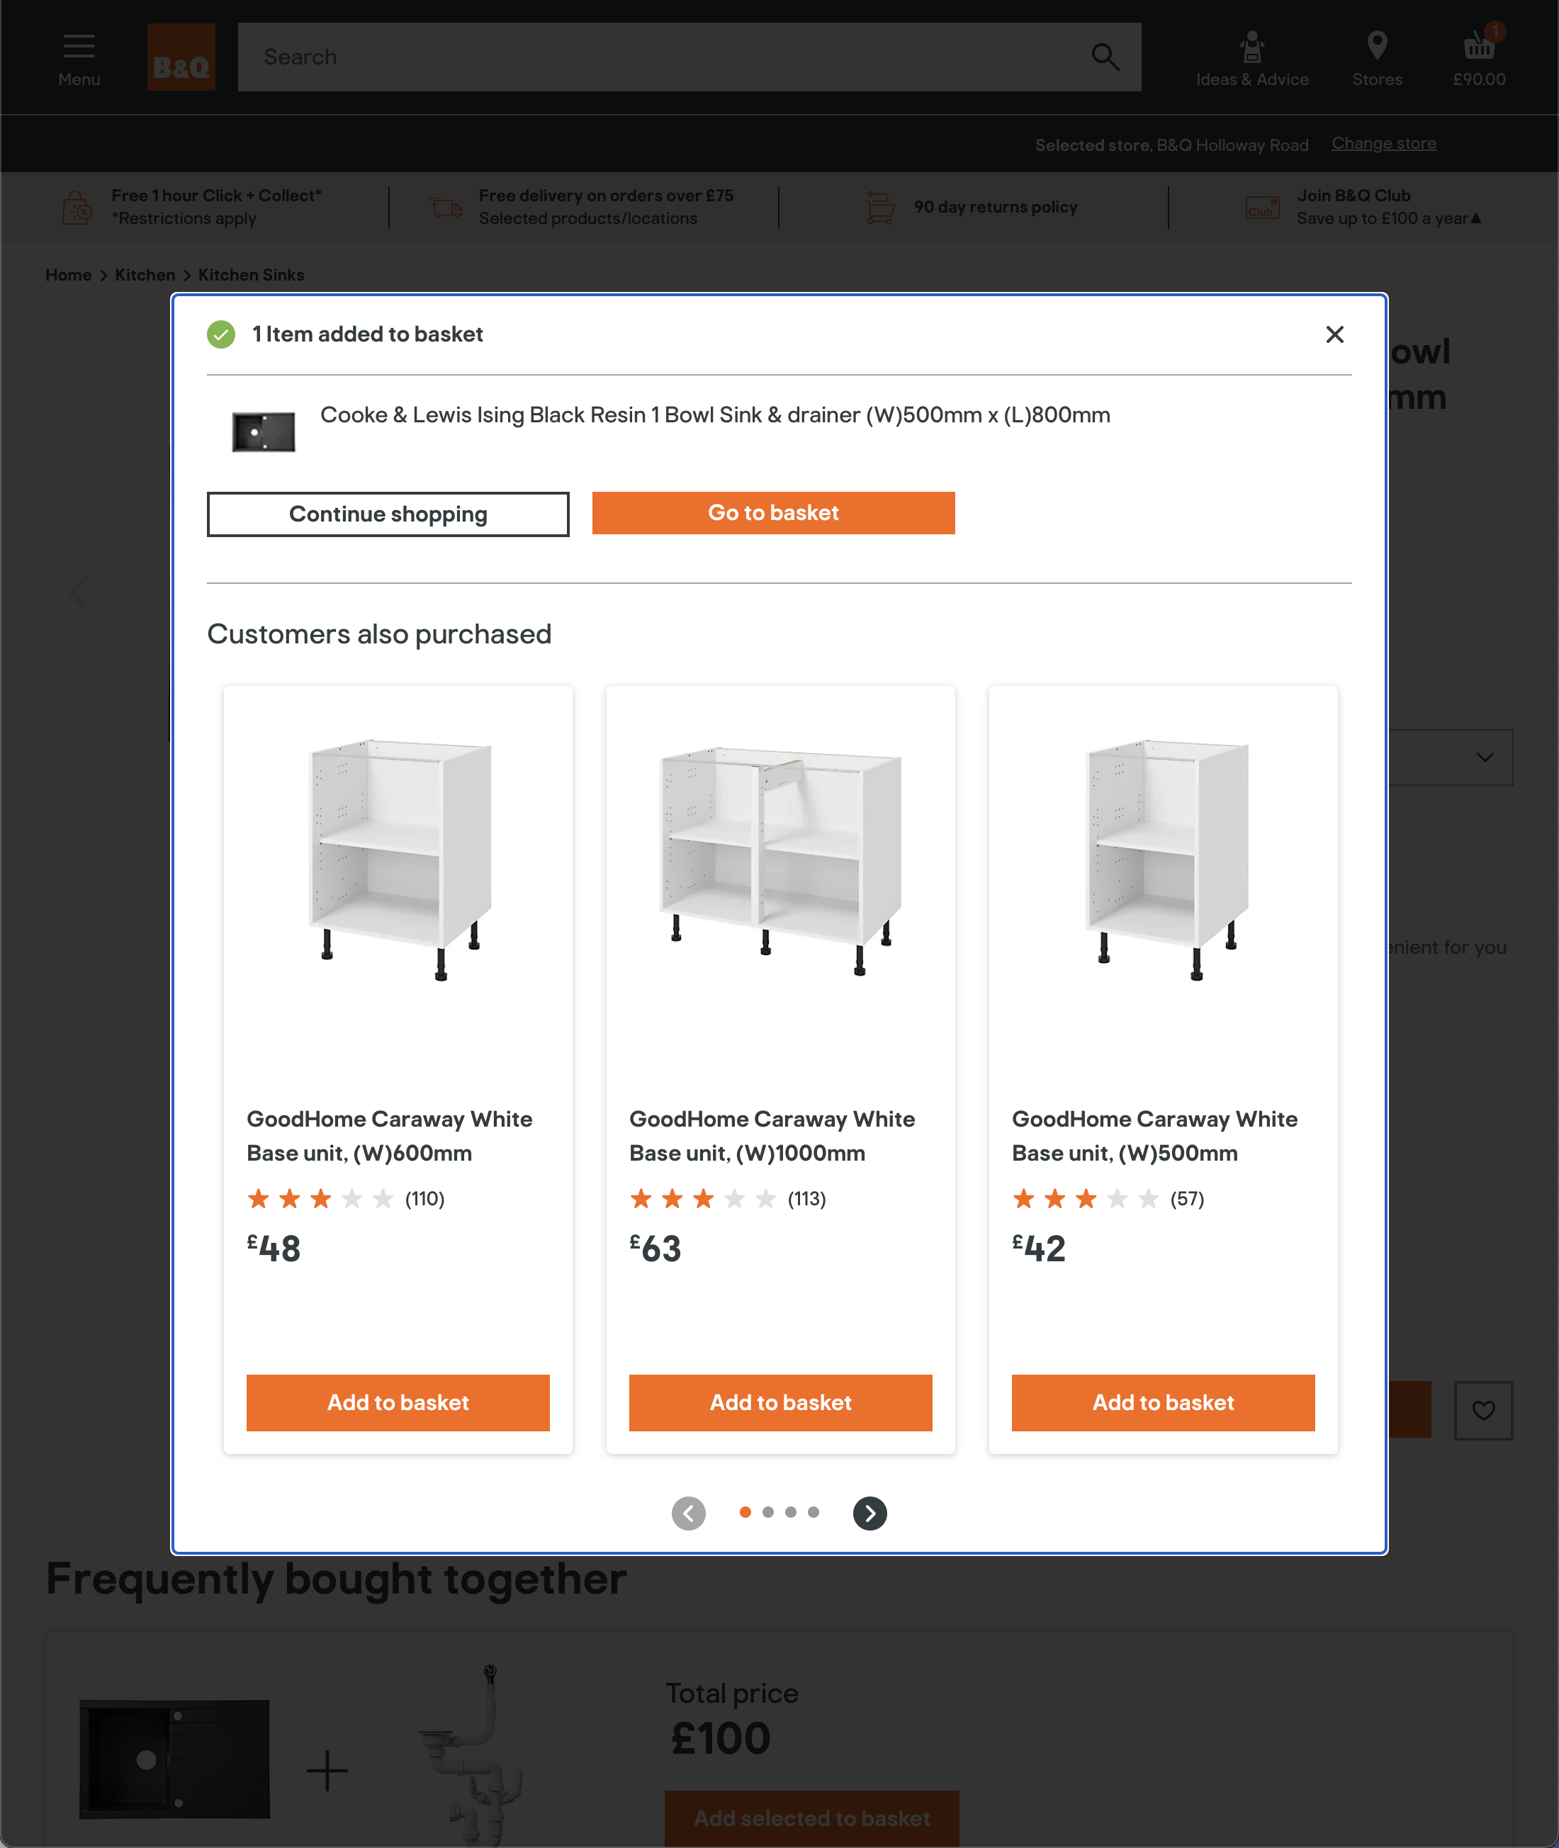Select the fourth carousel page dot

(x=813, y=1512)
